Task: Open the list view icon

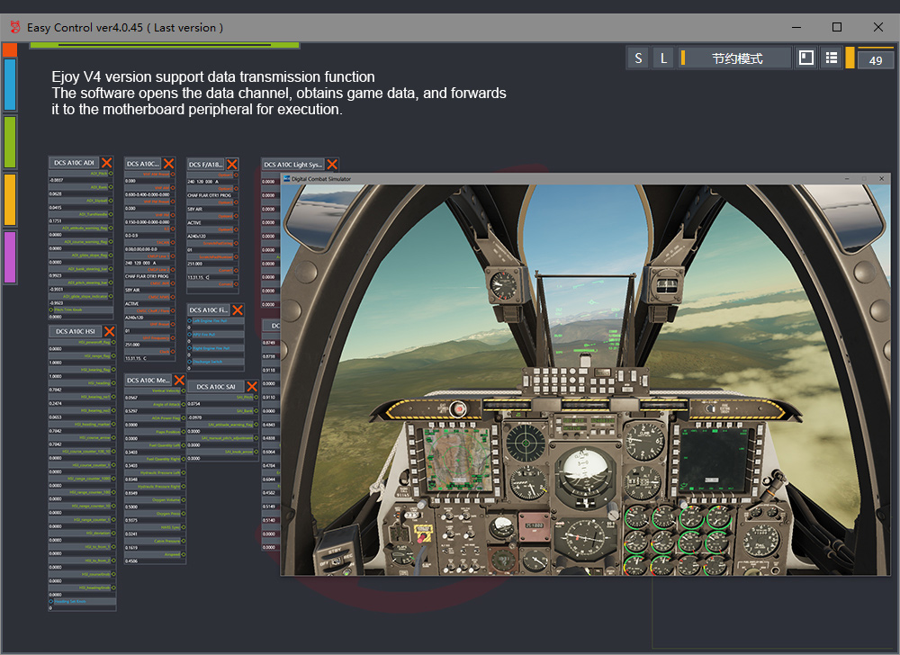Action: (832, 58)
